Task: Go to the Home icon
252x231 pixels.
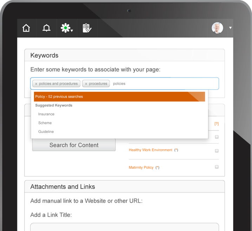Action: click(26, 28)
